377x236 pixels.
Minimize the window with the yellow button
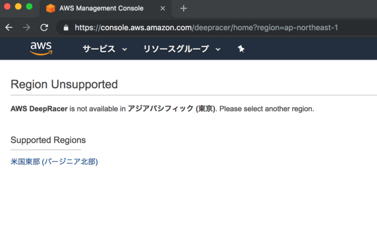point(18,7)
